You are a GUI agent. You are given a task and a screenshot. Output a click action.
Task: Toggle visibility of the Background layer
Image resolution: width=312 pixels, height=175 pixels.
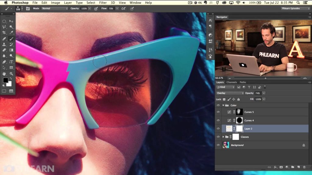tap(218, 145)
